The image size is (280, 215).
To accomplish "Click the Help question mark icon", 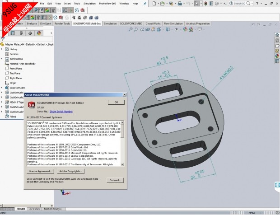I will 257,3.
